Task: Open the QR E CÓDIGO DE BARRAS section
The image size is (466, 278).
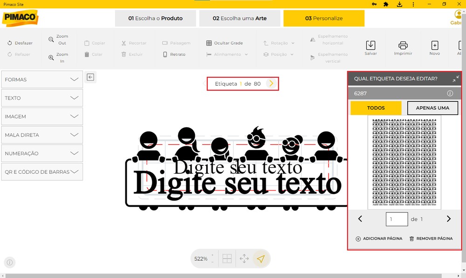Action: (41, 171)
